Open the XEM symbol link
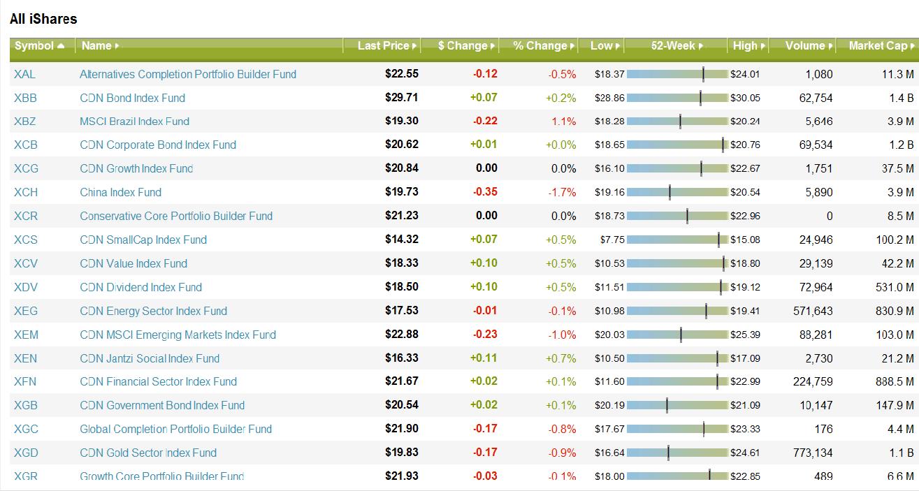 [x=27, y=335]
